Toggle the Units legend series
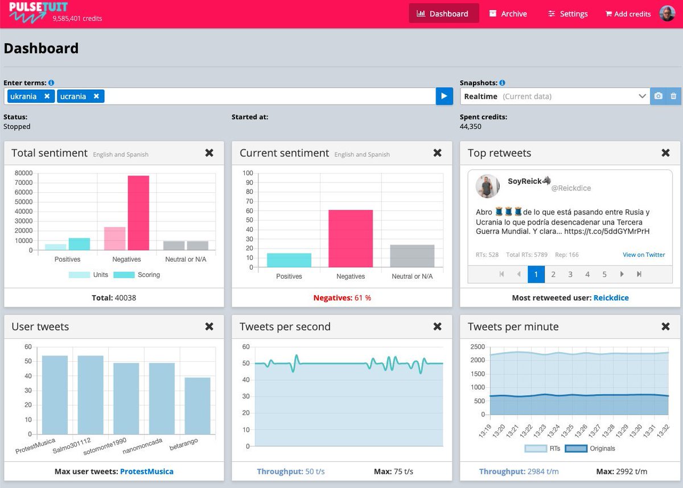Screen dimensions: 683x488 (88, 275)
